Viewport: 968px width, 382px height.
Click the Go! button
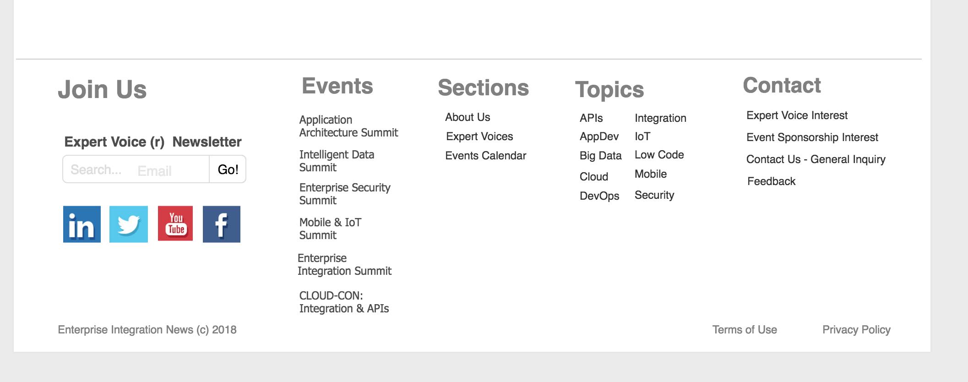click(228, 169)
